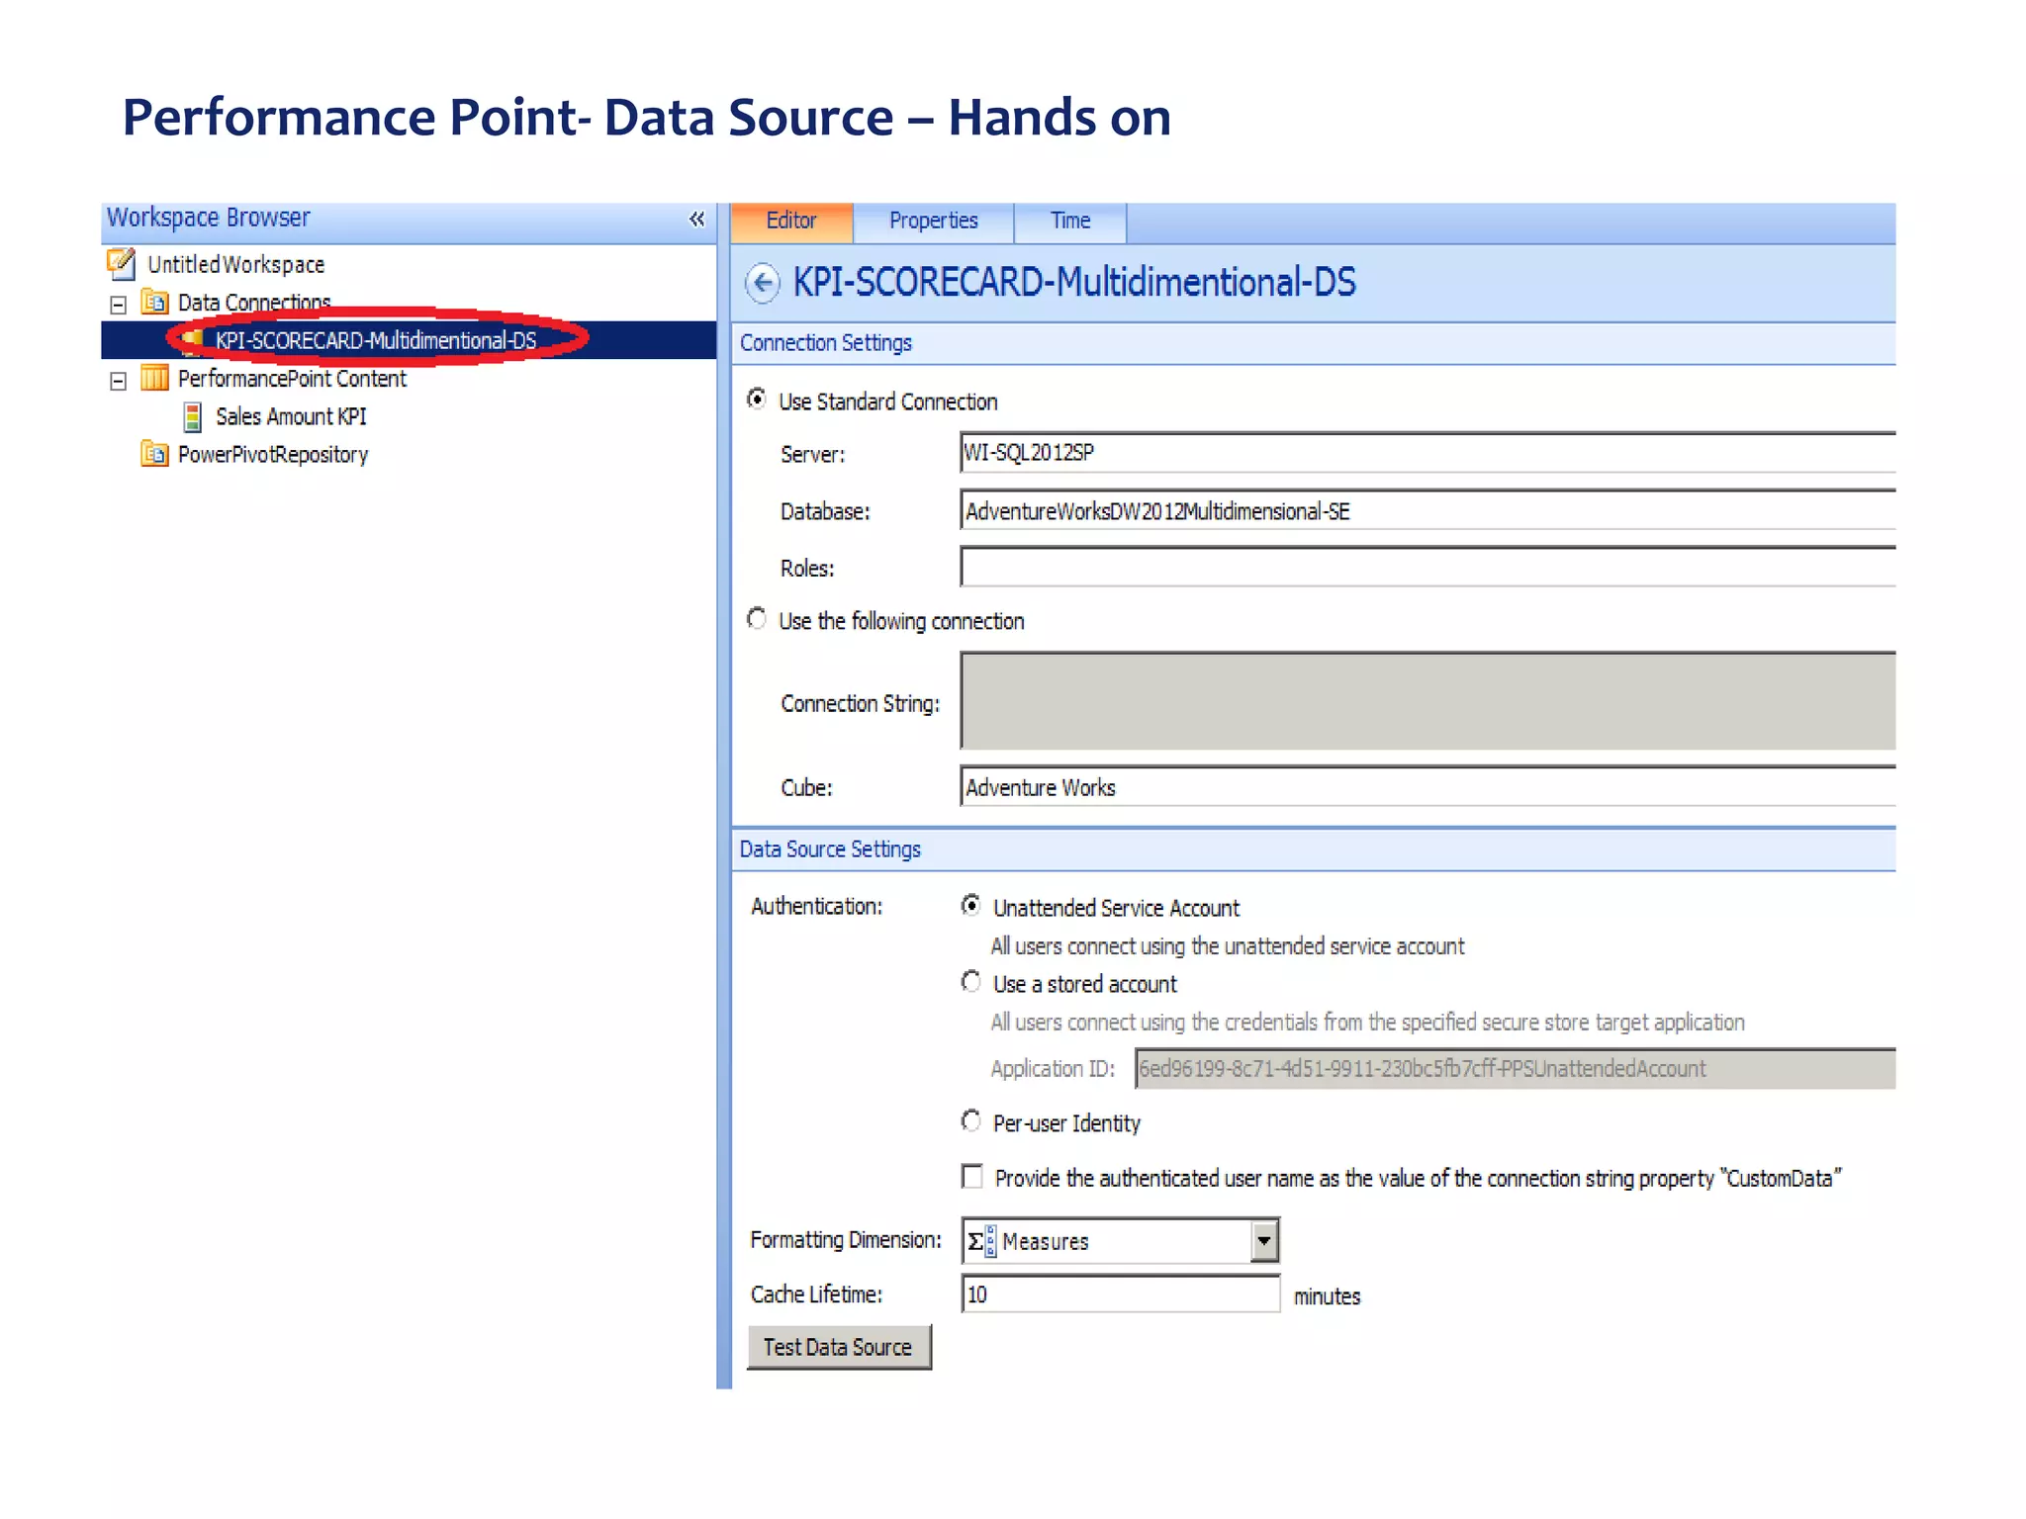Click the Test Data Source button
2026x1519 pixels.
coord(839,1347)
